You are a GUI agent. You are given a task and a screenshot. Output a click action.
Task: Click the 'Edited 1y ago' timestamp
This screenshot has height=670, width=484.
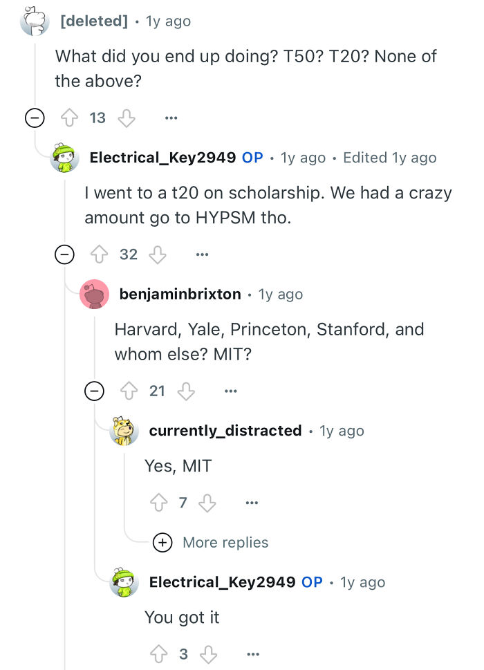coord(389,158)
